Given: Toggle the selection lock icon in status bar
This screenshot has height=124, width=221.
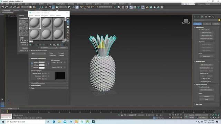Looking at the screenshot, I should pyautogui.click(x=122, y=115).
